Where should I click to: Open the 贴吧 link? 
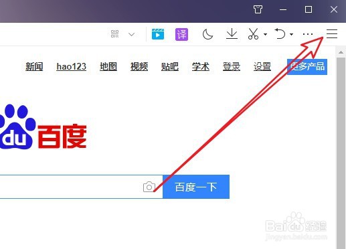pos(170,66)
